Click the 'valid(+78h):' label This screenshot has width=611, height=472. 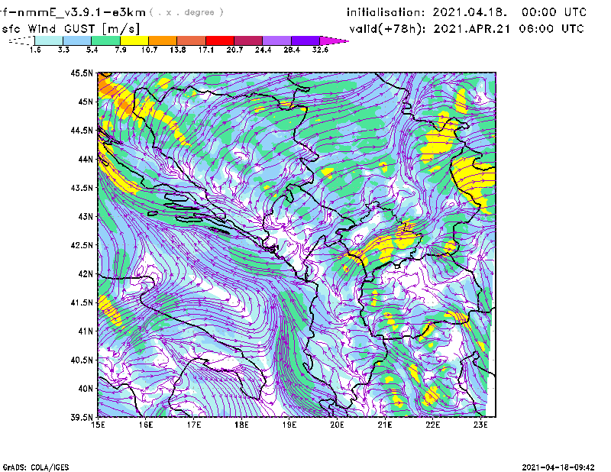click(387, 29)
